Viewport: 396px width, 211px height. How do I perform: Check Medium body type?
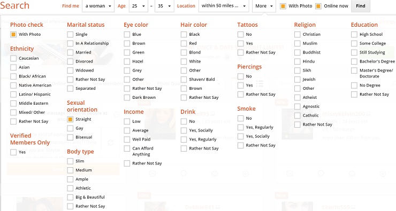(x=70, y=170)
